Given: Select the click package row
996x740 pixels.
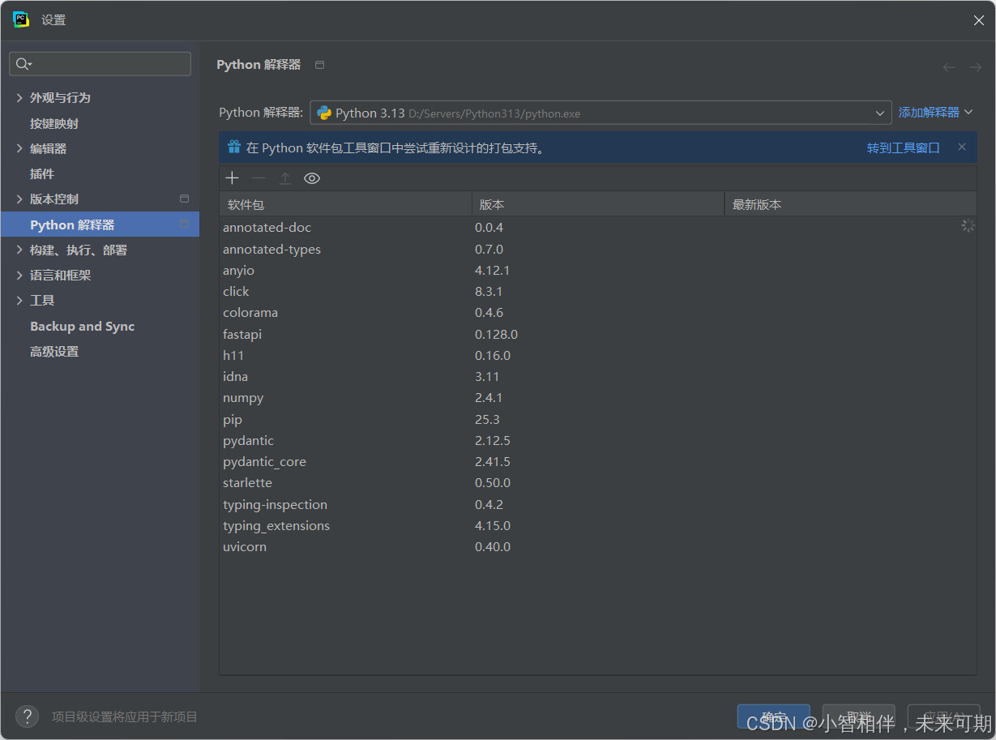Looking at the screenshot, I should tap(597, 291).
